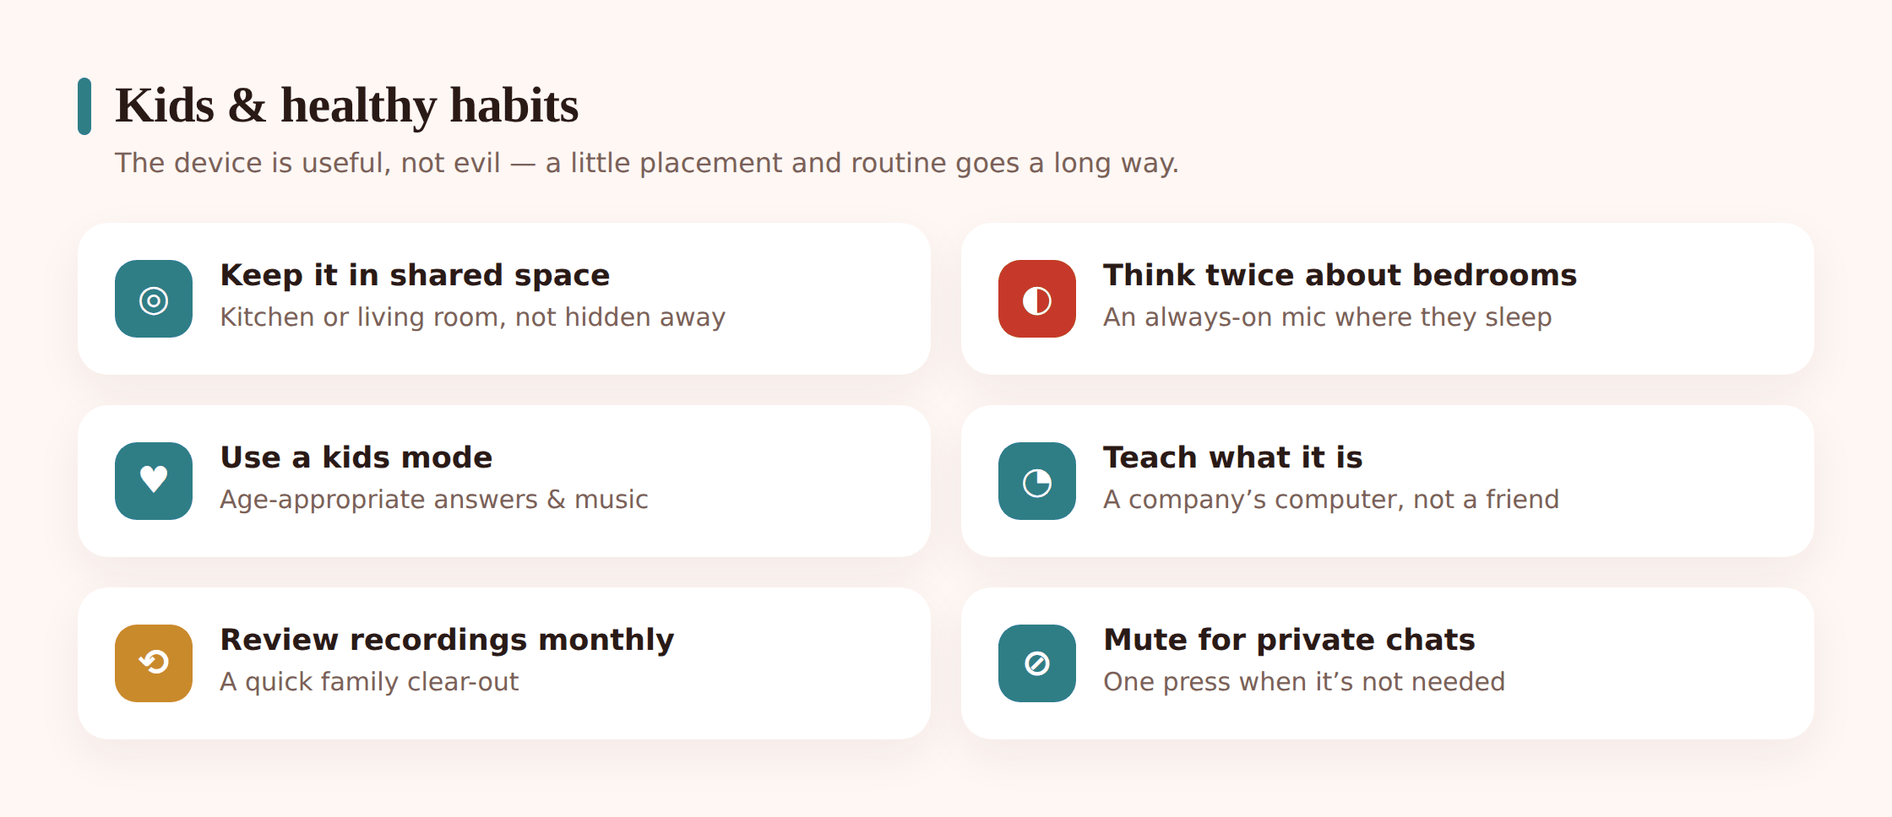Click the pie clock icon beside Teach what it is
Image resolution: width=1892 pixels, height=817 pixels.
[x=1037, y=481]
